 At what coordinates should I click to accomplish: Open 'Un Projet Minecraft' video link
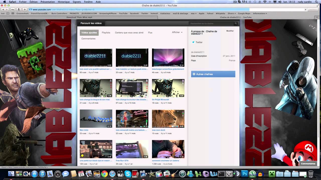[160, 99]
